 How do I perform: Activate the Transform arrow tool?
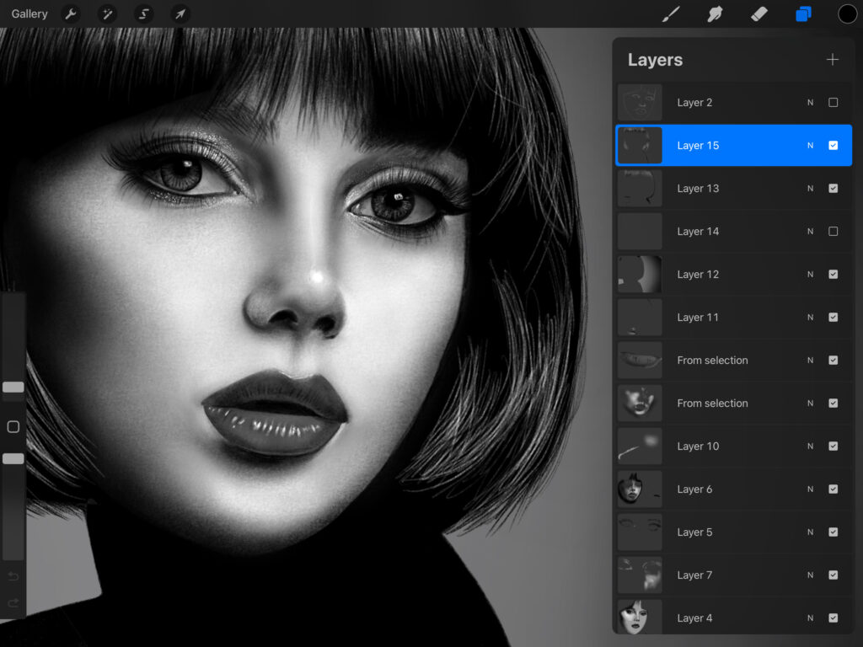pyautogui.click(x=180, y=13)
